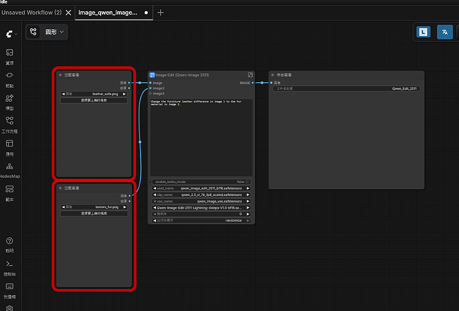Image resolution: width=459 pixels, height=311 pixels.
Task: Open the NodesMap sidebar panel
Action: 9,171
